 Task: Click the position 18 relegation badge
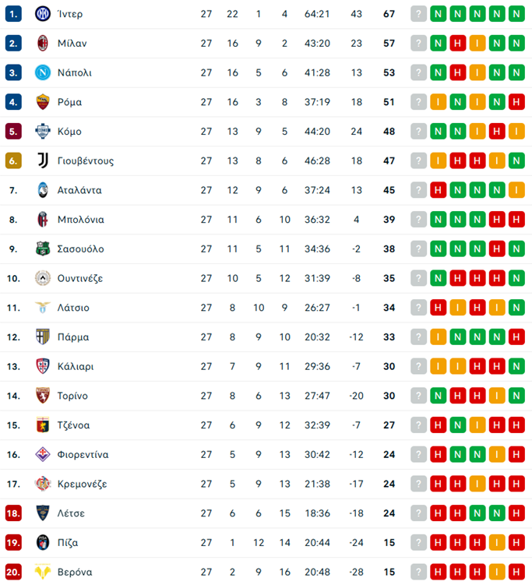point(12,513)
